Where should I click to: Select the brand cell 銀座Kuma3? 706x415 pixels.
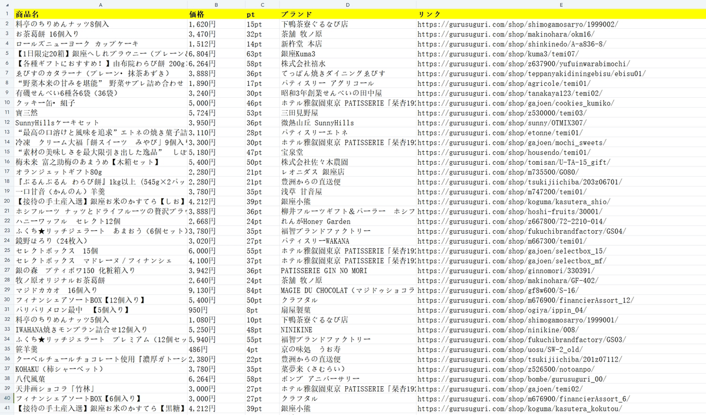[x=348, y=54]
